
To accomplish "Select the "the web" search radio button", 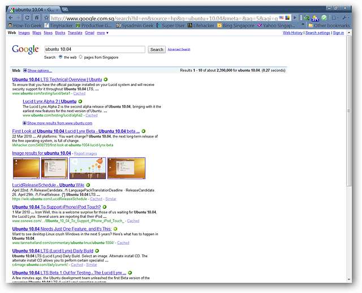I will coord(61,57).
